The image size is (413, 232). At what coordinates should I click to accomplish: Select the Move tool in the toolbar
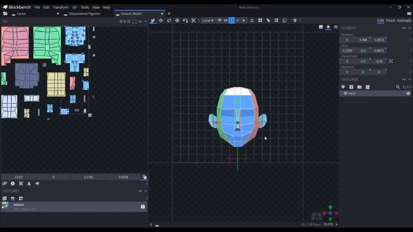[x=152, y=21]
